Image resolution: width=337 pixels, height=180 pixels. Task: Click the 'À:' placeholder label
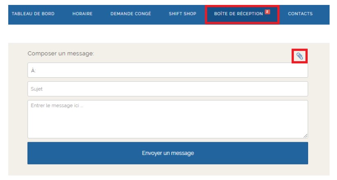tap(33, 70)
